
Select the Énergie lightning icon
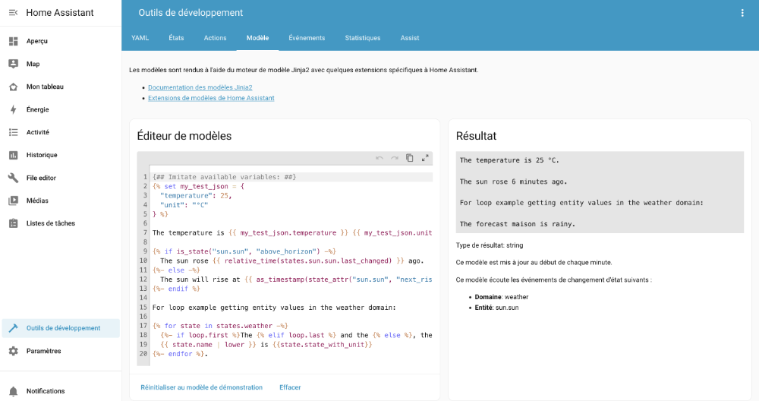click(x=13, y=109)
